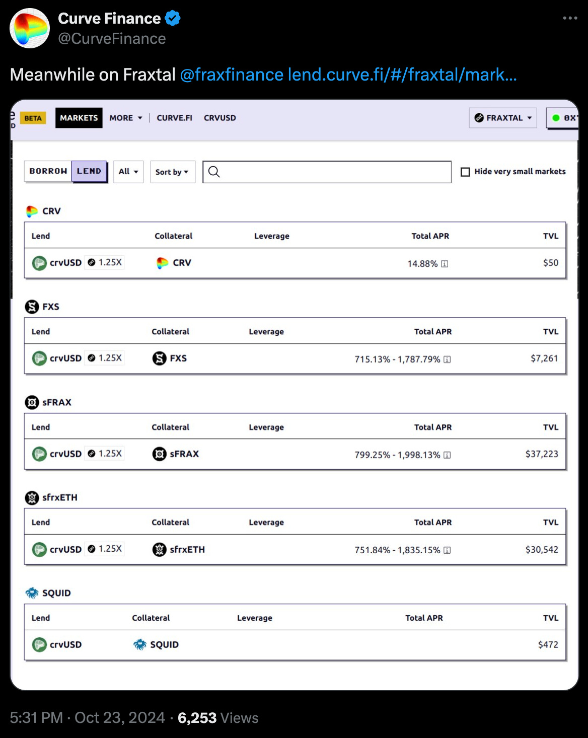Image resolution: width=588 pixels, height=738 pixels.
Task: Click crvUSD token icon in sfrxETH row
Action: pos(39,549)
